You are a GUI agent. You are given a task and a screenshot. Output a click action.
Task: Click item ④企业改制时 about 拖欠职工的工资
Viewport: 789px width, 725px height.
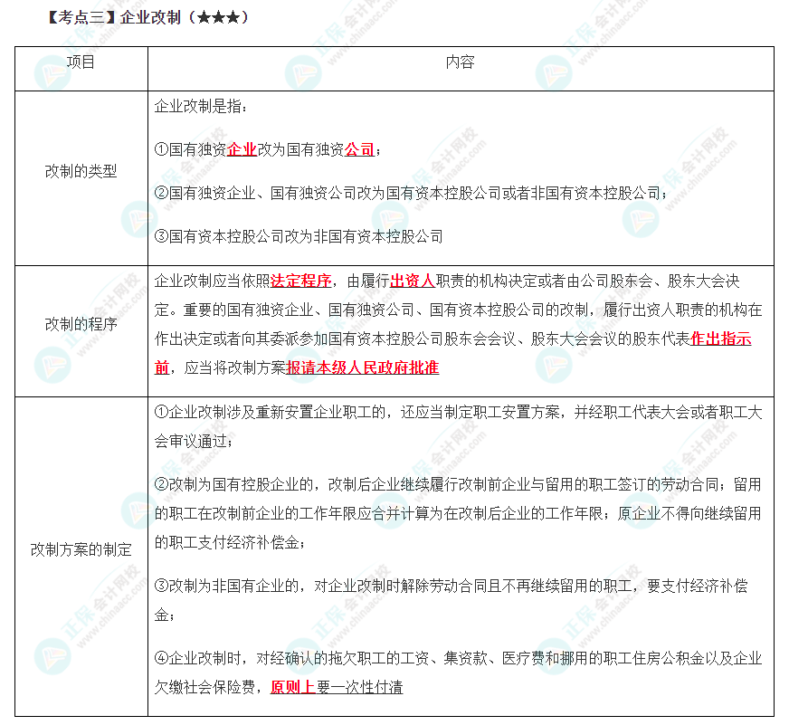point(458,659)
